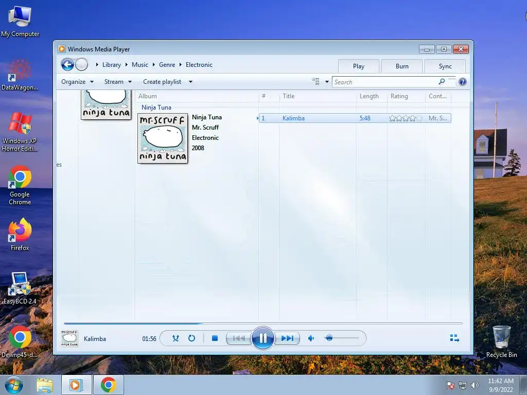Open Action Center flag icon
The height and width of the screenshot is (395, 527).
pos(450,385)
